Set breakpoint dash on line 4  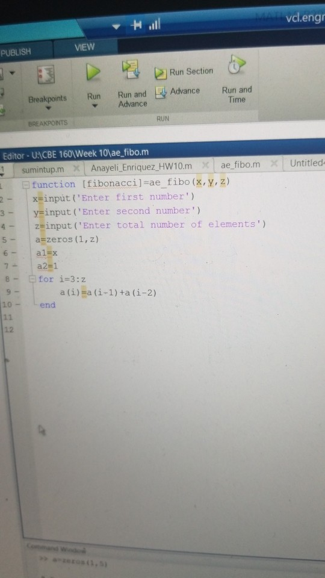tap(12, 227)
